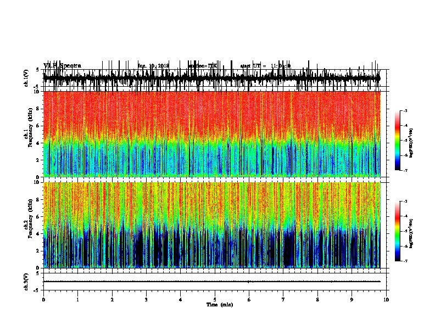Click the "9" tick on the time axis

[x=352, y=300]
